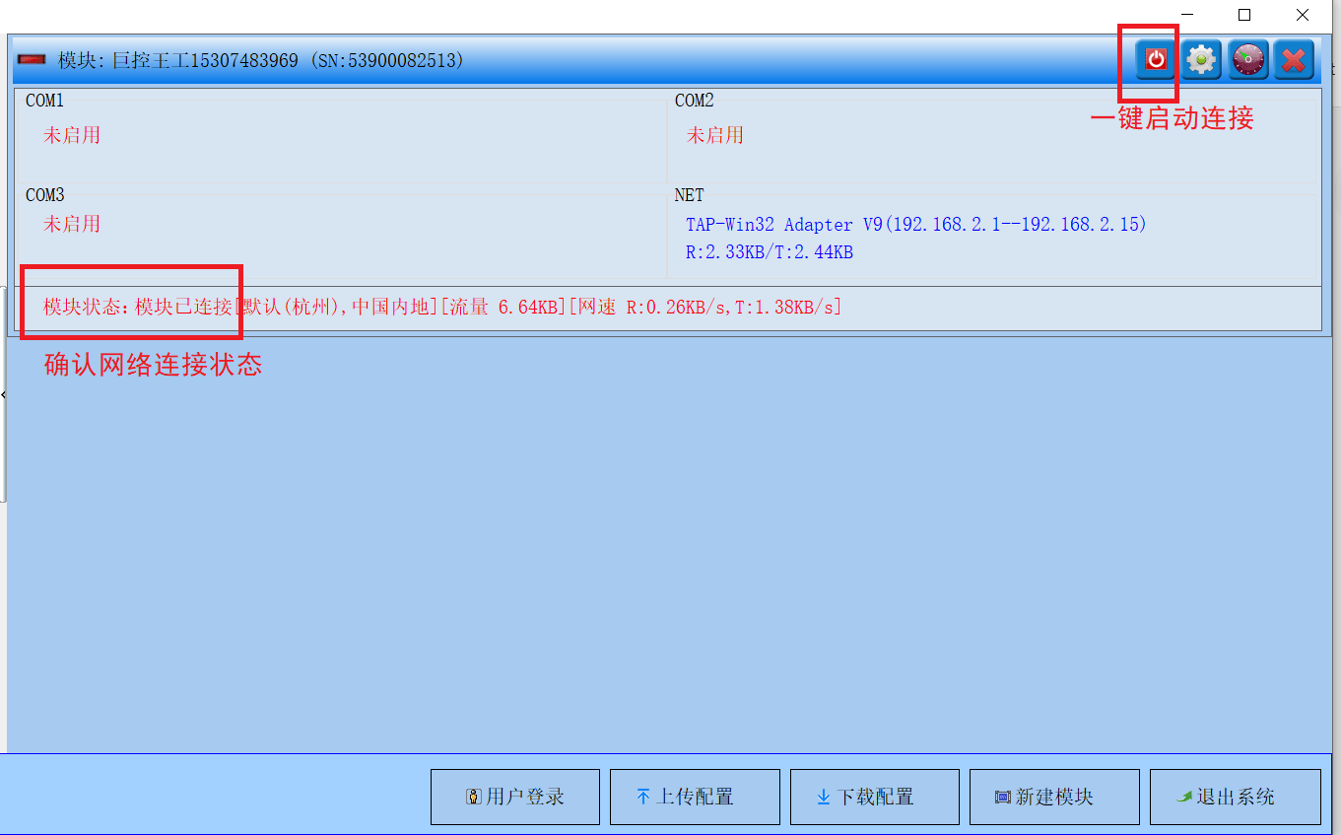Click the red X disconnect icon

[1293, 59]
